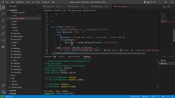Click the code minimap overview
Image resolution: width=175 pixels, height=98 pixels.
(167, 18)
